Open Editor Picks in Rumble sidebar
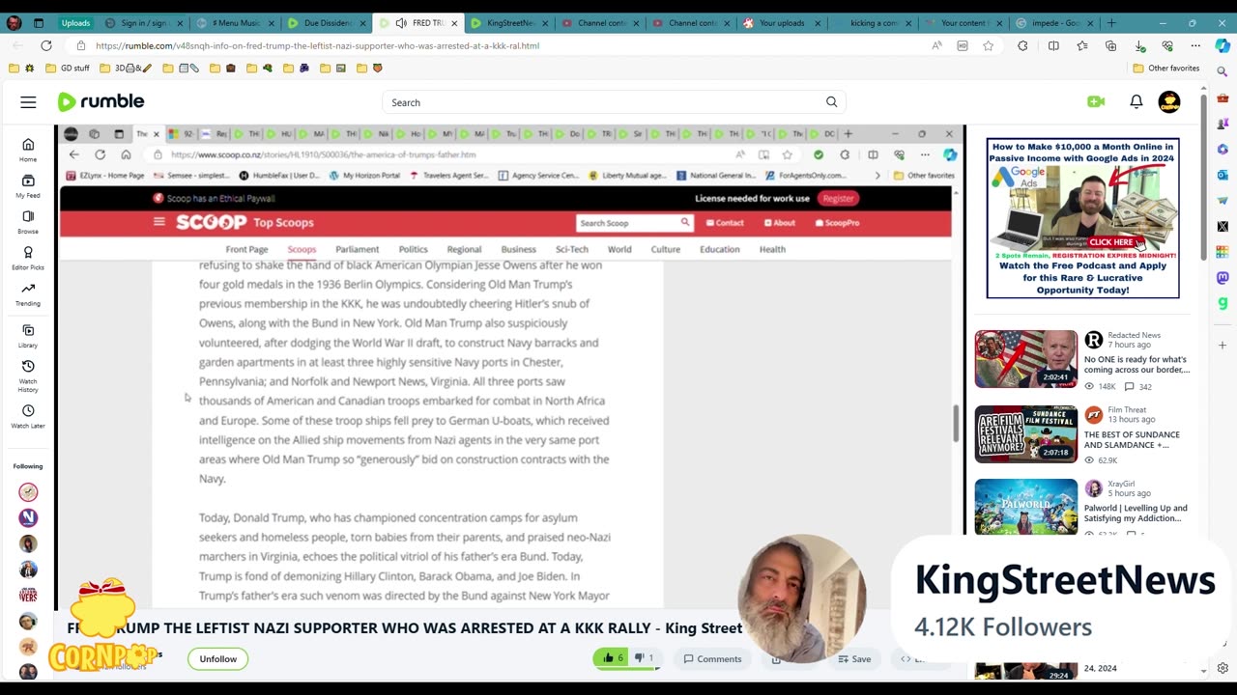1237x695 pixels. [28, 259]
